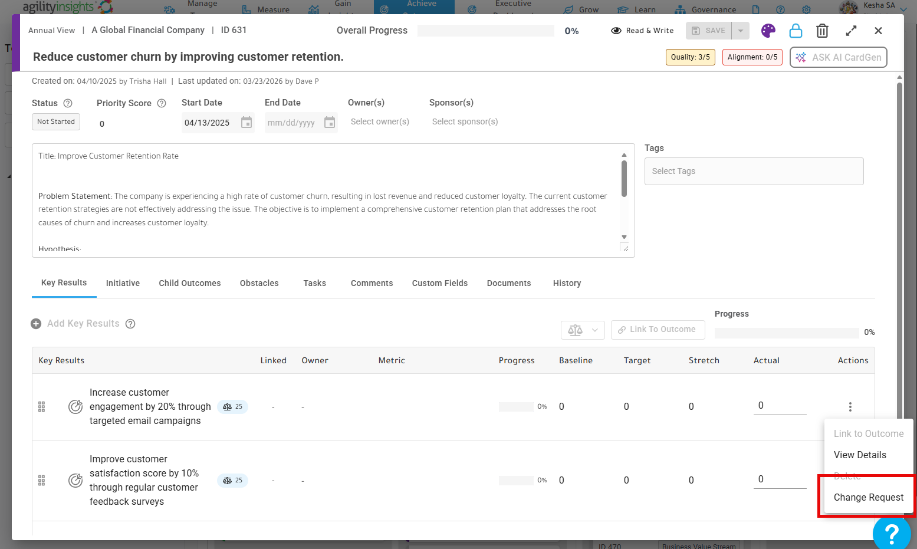Image resolution: width=917 pixels, height=549 pixels.
Task: Switch to the Custom Fields tab
Action: pos(440,283)
